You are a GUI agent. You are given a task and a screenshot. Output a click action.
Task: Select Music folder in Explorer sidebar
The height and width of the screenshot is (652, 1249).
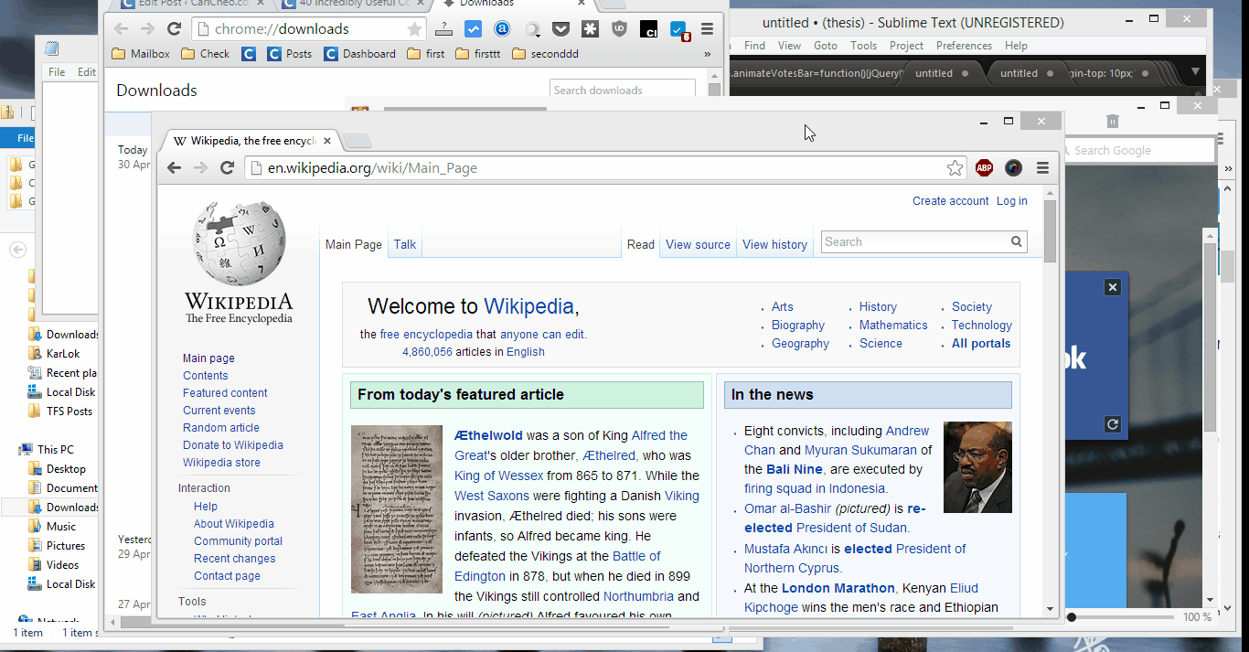(61, 527)
